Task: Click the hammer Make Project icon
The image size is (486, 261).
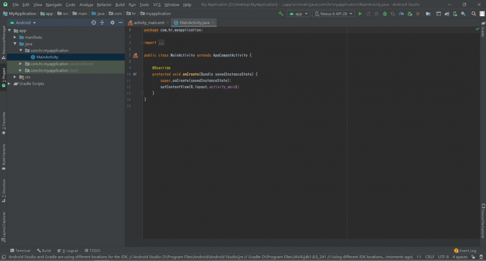Action: (281, 14)
